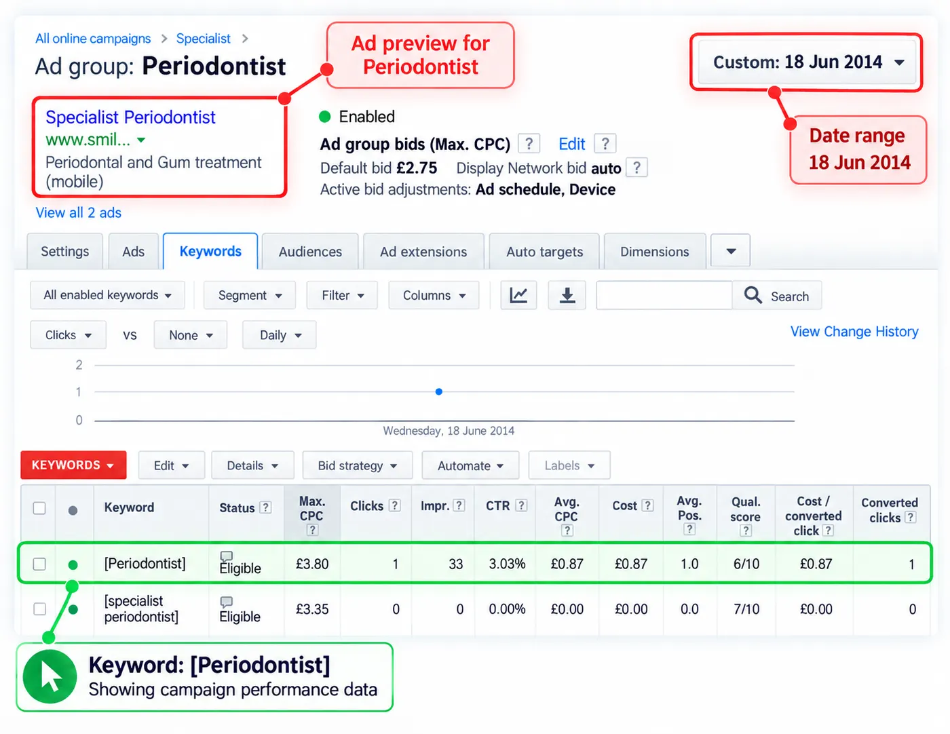Open Impr. column help icon
The image size is (950, 734).
click(459, 505)
